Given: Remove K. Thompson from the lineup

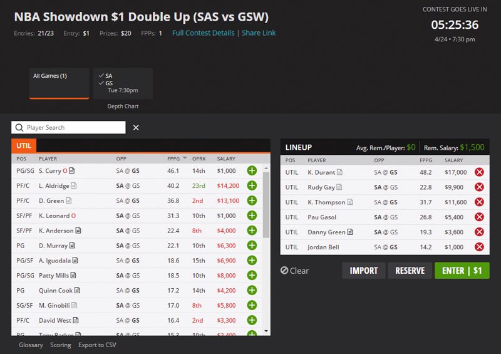Looking at the screenshot, I should (x=479, y=202).
